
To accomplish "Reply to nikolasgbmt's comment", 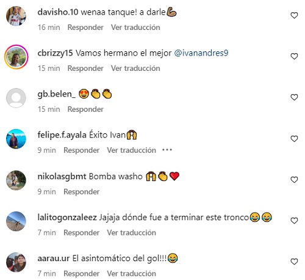I will click(x=82, y=191).
